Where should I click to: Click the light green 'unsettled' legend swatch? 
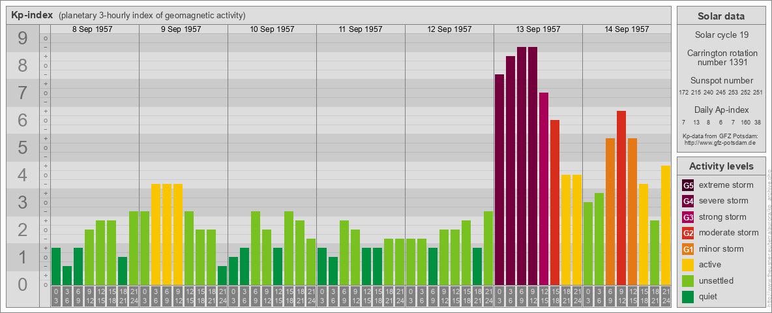(688, 280)
